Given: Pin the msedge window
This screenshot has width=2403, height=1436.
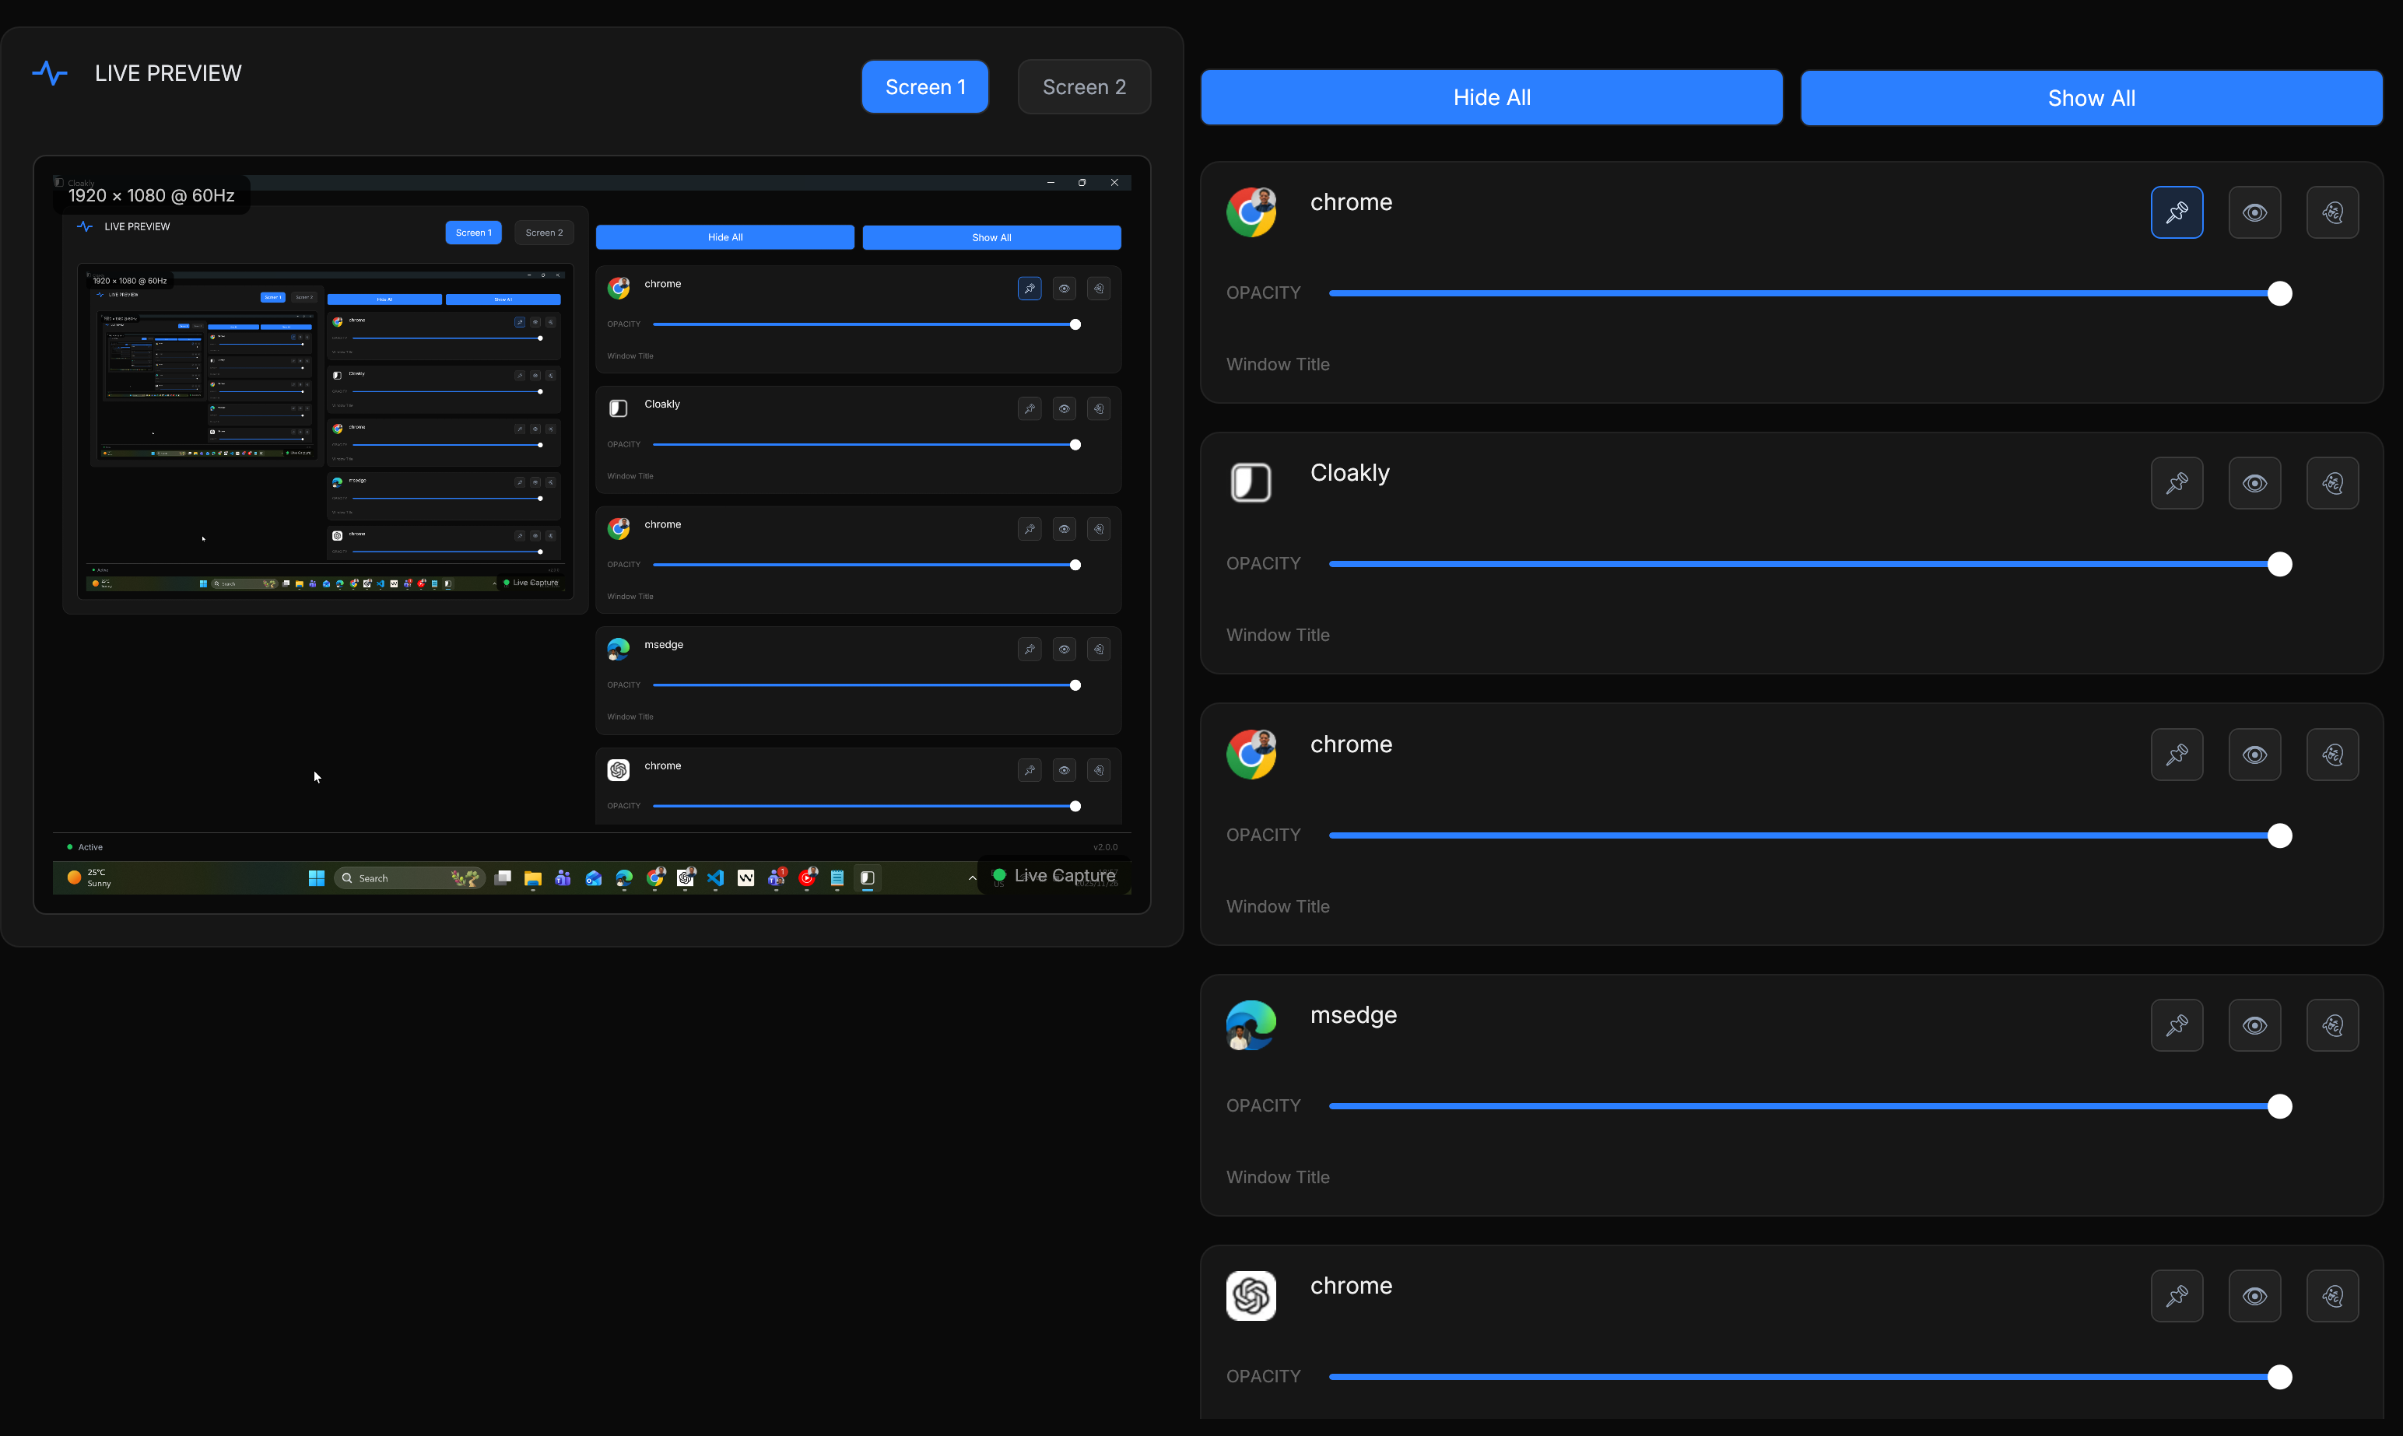Looking at the screenshot, I should (2177, 1024).
